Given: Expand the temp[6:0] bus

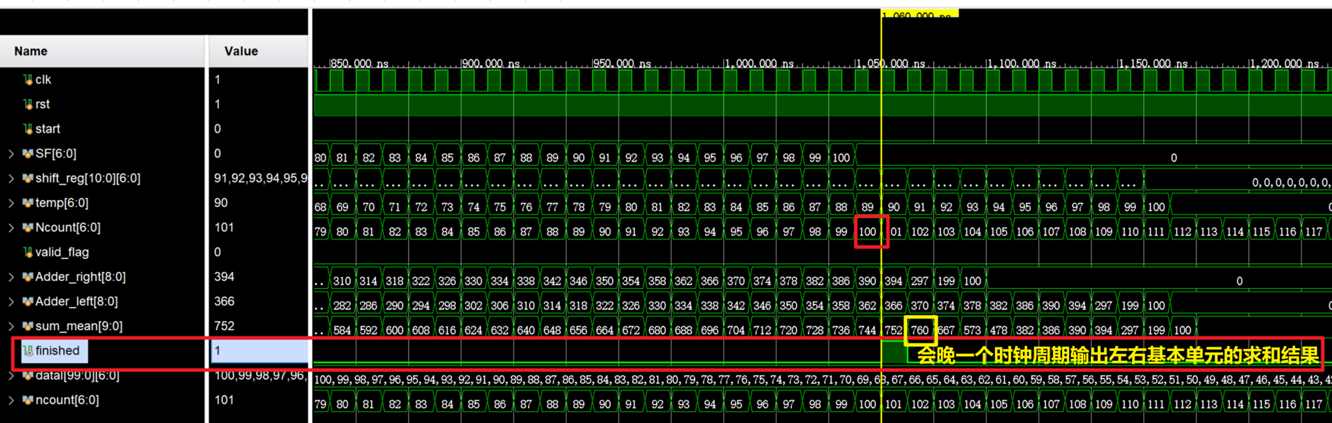Looking at the screenshot, I should [x=11, y=203].
